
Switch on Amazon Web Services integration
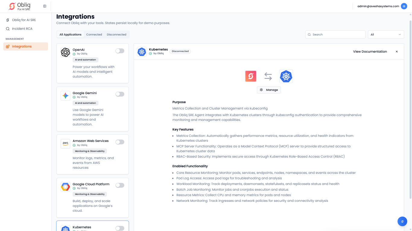(120, 142)
